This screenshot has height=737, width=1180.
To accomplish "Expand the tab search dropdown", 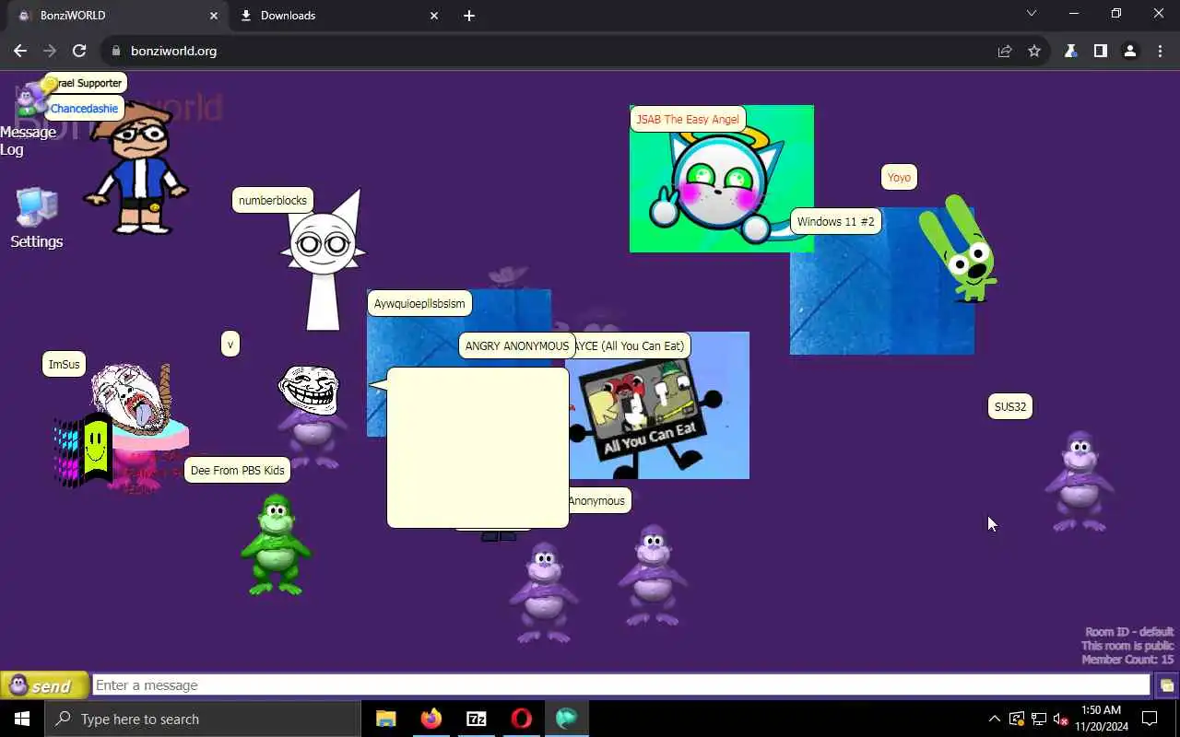I will 1032,14.
